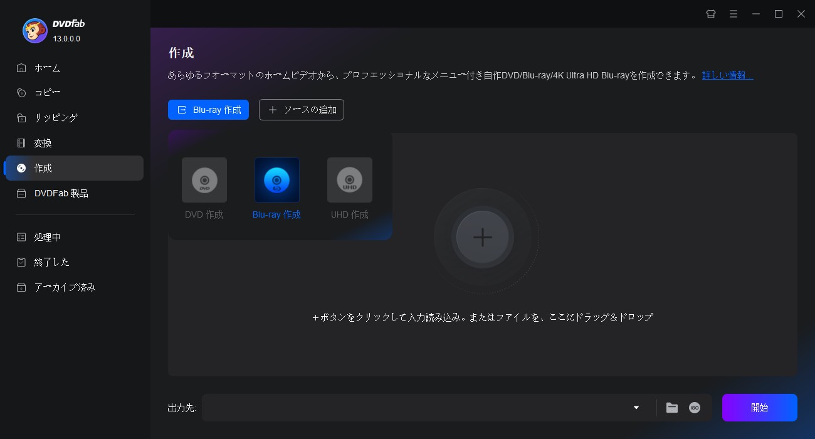Go to the コピー module
815x439 pixels.
point(74,93)
